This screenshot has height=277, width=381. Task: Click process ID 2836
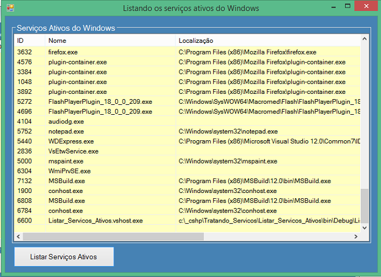pos(24,151)
